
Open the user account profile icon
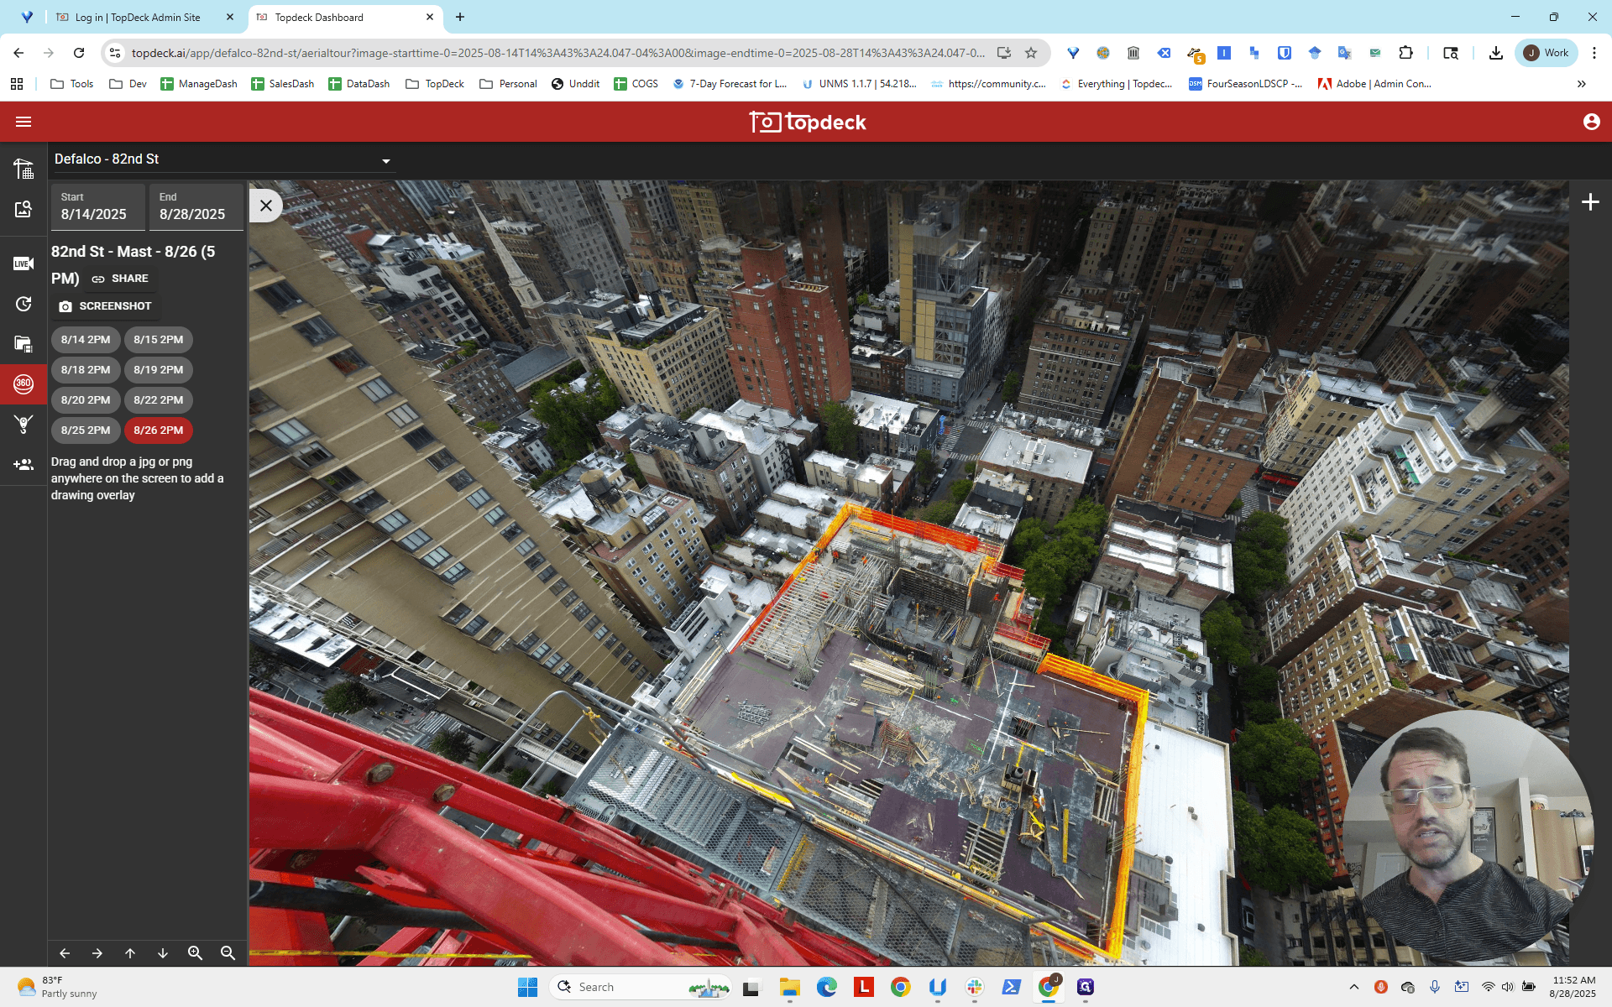[1591, 122]
